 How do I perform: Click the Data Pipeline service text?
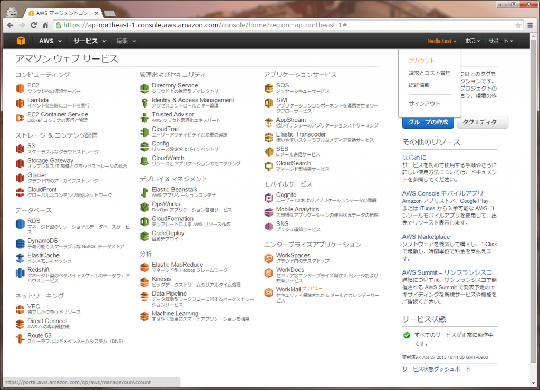(169, 294)
